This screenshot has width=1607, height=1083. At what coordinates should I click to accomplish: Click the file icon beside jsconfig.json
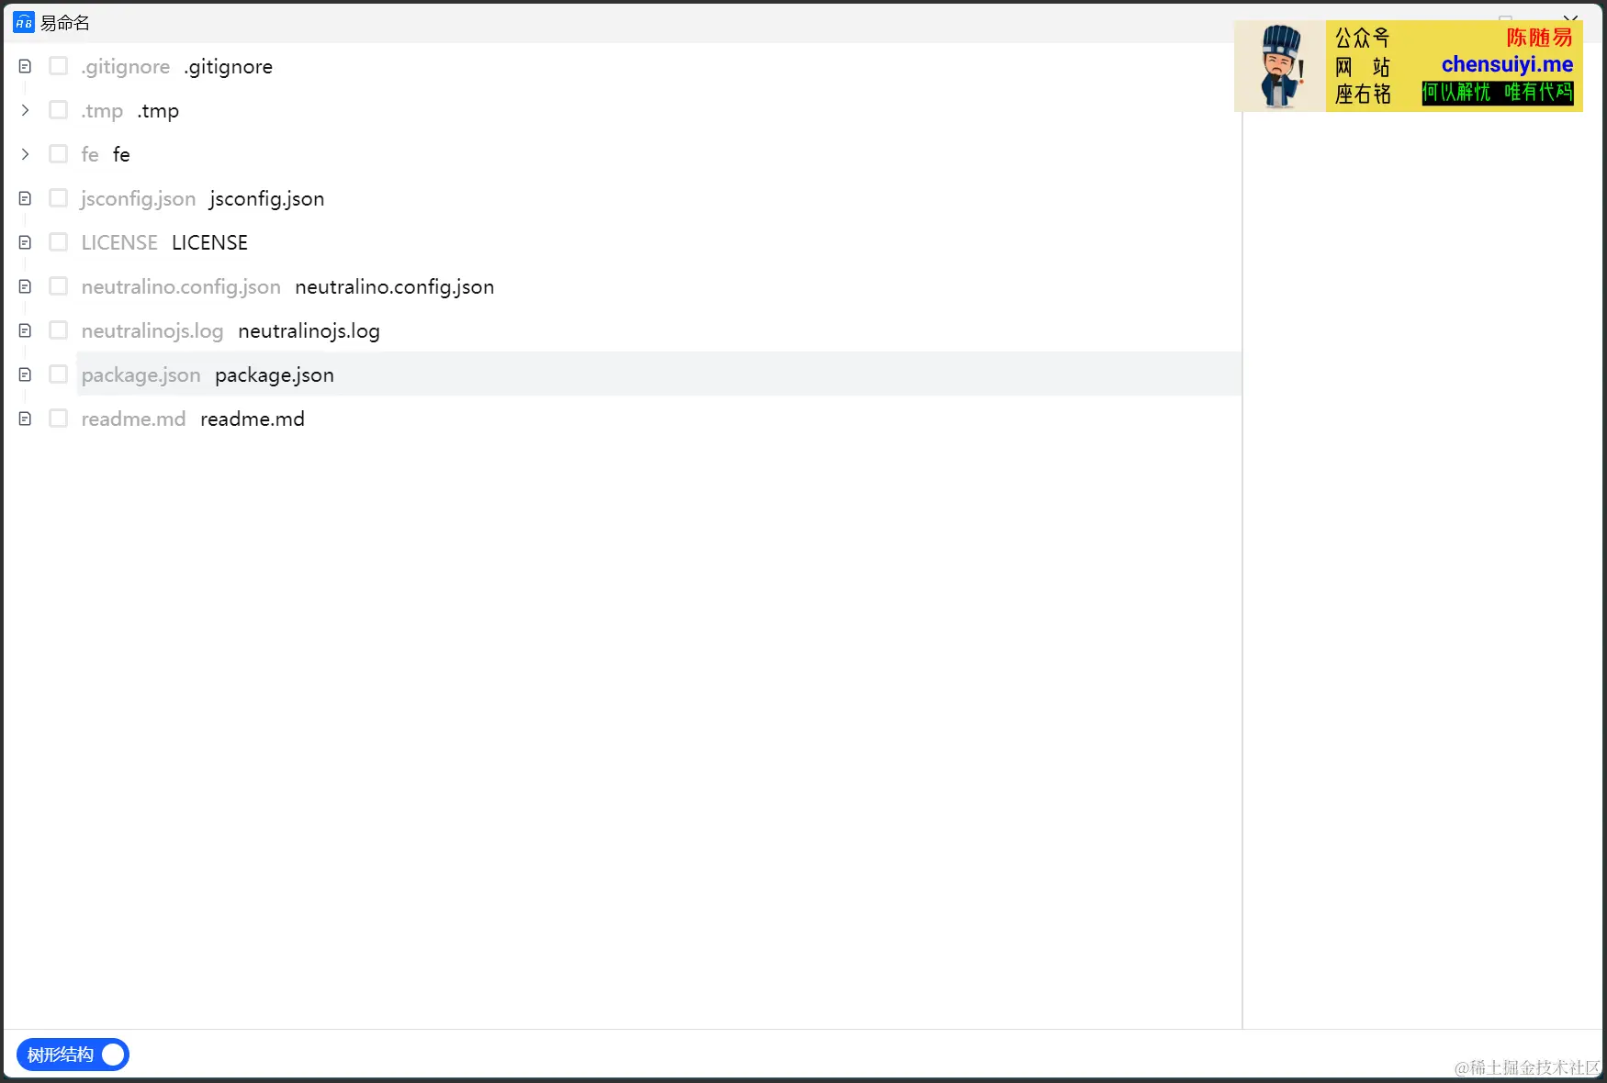pyautogui.click(x=25, y=199)
